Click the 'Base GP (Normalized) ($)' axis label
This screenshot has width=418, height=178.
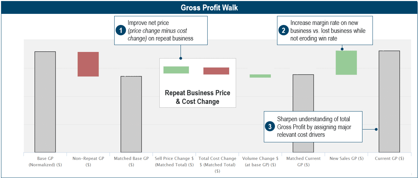pyautogui.click(x=45, y=161)
